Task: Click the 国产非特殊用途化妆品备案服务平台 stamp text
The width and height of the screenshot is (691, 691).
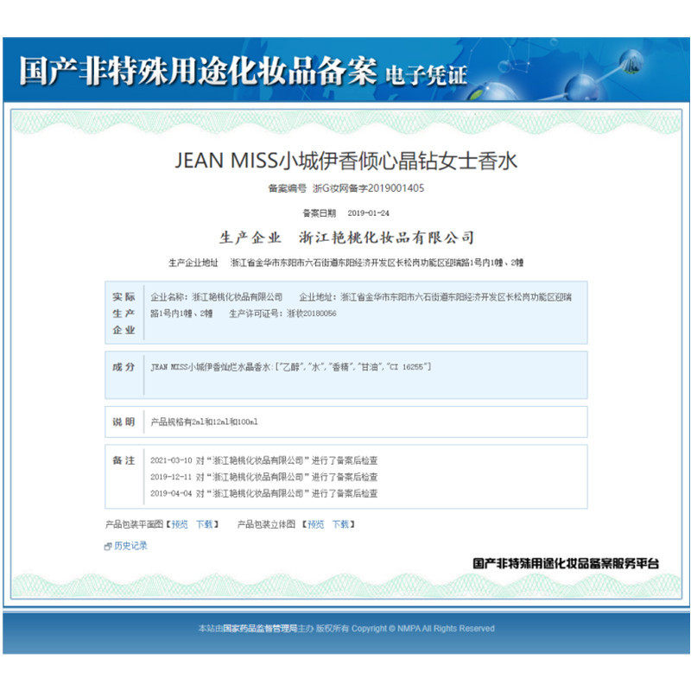Action: click(566, 562)
